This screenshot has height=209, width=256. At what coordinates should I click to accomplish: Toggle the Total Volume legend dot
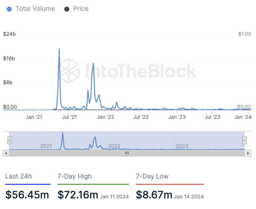point(9,9)
